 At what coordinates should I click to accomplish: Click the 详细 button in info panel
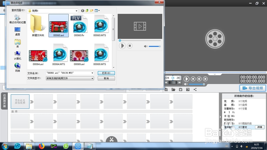[x=260, y=127]
